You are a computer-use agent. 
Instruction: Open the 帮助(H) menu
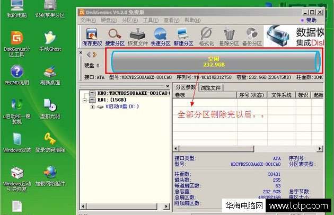192,20
